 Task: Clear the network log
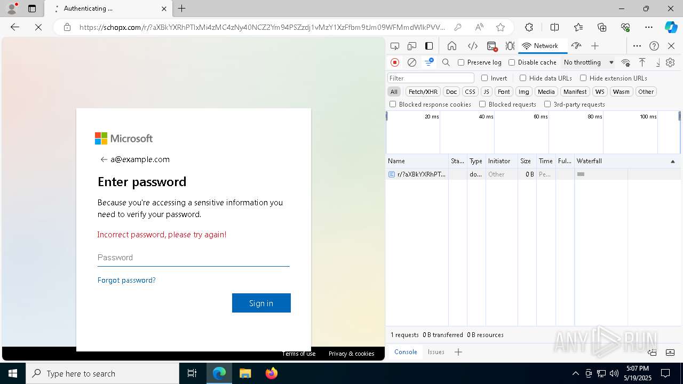pos(412,62)
